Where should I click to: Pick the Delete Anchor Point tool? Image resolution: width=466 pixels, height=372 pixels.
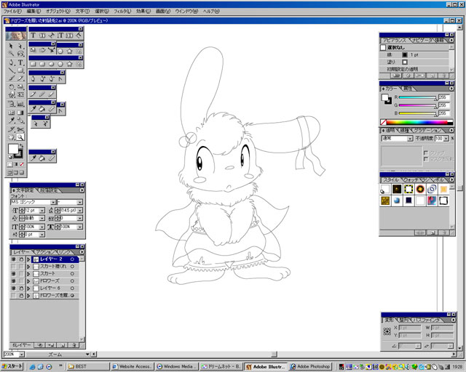[52, 78]
